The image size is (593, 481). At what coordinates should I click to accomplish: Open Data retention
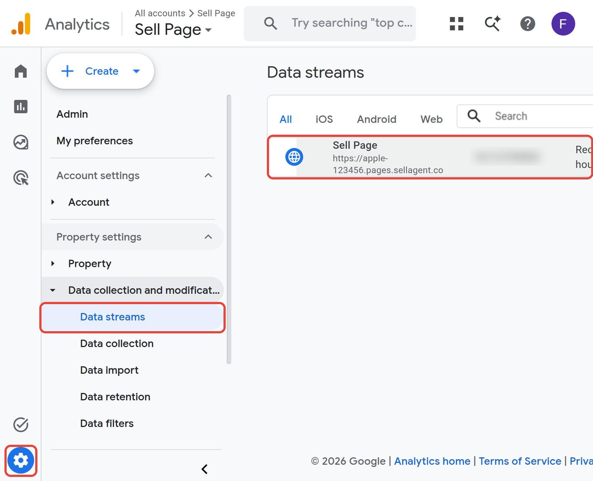click(x=115, y=397)
